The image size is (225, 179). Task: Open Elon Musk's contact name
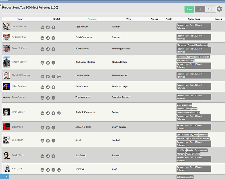coord(17,127)
